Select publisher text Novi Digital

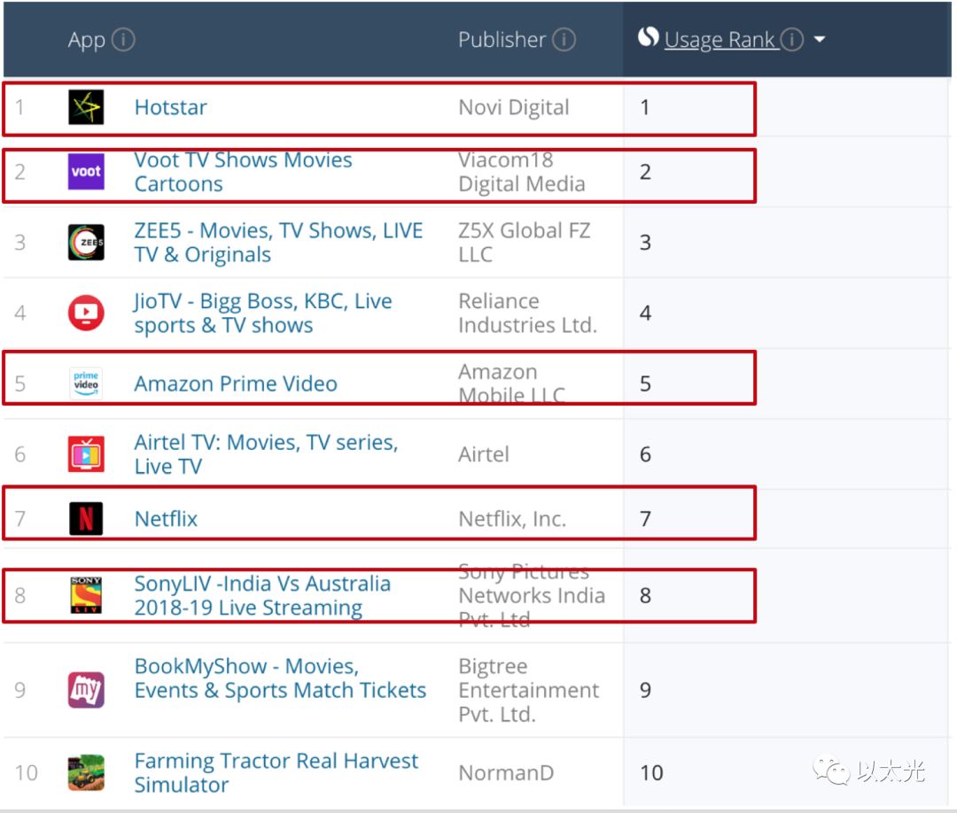[x=514, y=107]
